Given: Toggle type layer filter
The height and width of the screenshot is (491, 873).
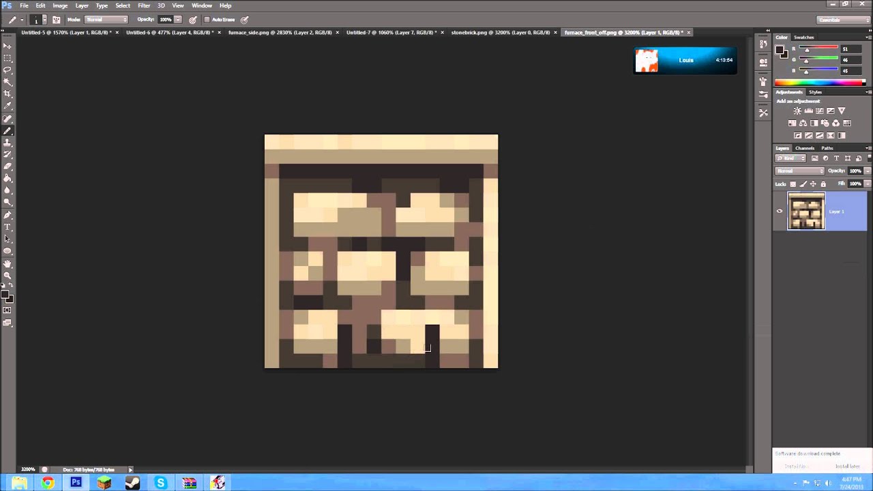Looking at the screenshot, I should pos(836,158).
